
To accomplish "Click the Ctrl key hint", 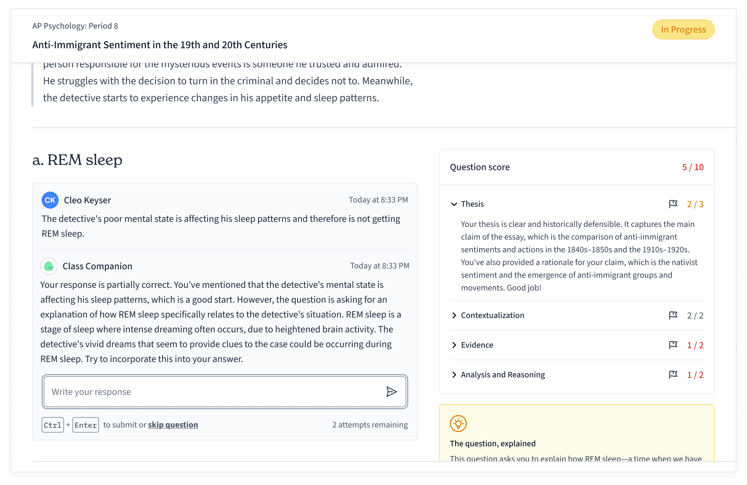I will click(53, 425).
